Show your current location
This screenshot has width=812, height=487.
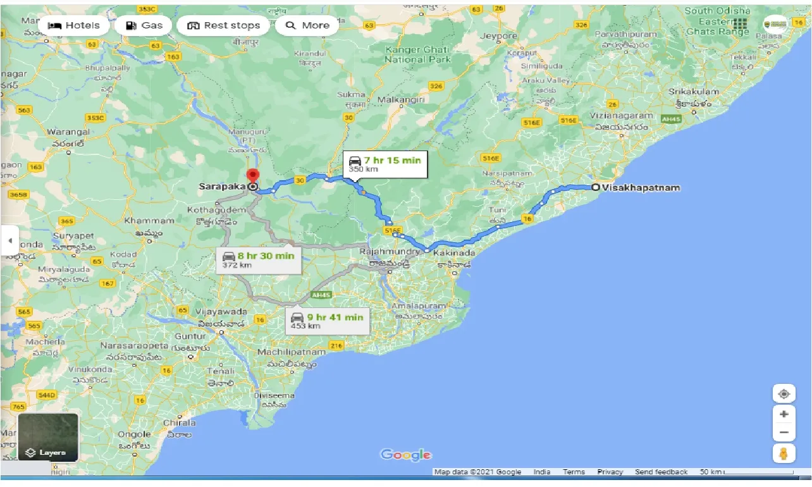tap(784, 393)
